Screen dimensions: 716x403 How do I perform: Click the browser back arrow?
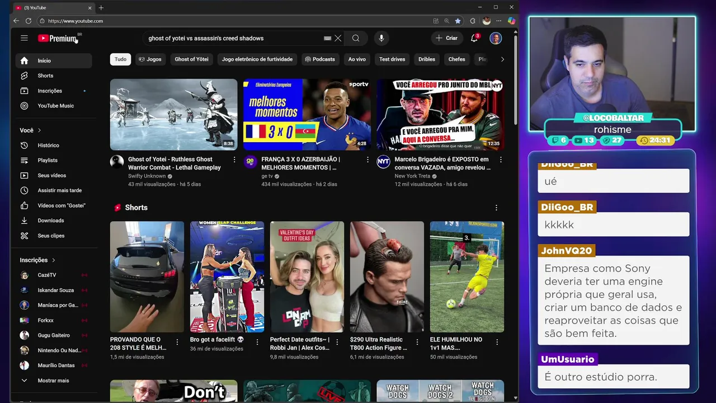point(16,21)
